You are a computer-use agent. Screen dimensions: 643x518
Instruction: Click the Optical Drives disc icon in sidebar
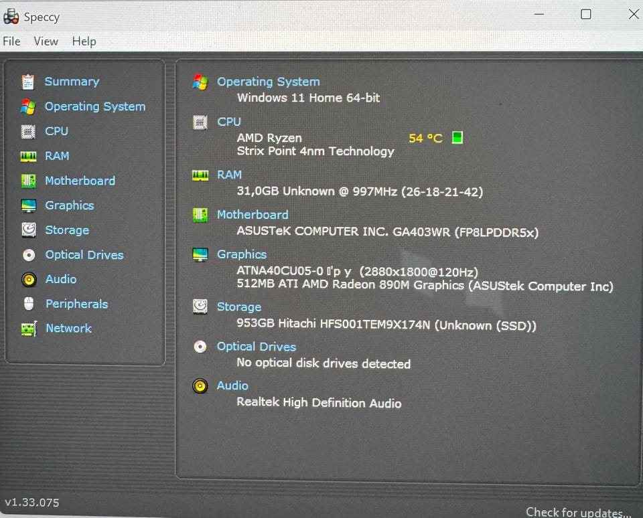pos(29,255)
